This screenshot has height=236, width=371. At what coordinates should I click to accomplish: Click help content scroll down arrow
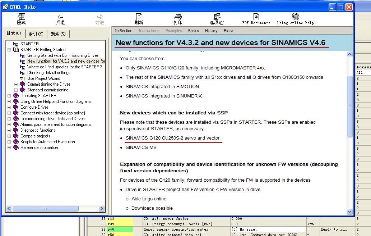click(349, 212)
